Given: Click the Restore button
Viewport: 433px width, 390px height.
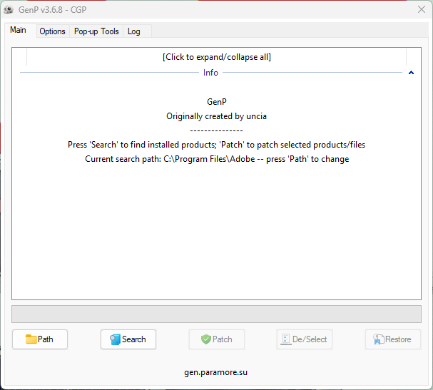Looking at the screenshot, I should pos(392,339).
